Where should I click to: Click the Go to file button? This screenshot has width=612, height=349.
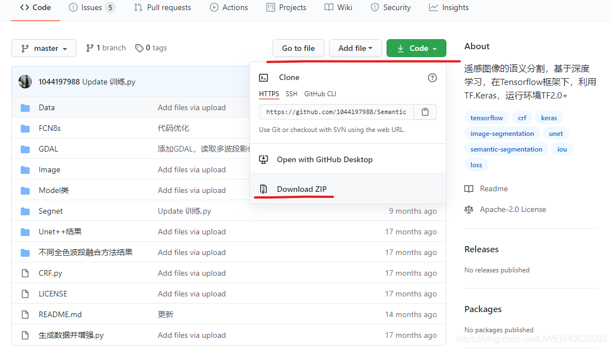298,48
